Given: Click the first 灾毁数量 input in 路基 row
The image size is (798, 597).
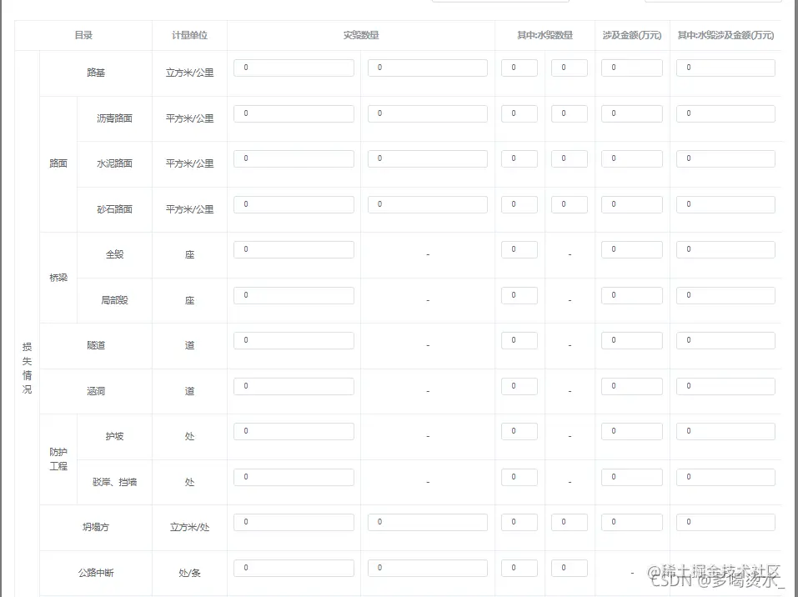Looking at the screenshot, I should [294, 68].
